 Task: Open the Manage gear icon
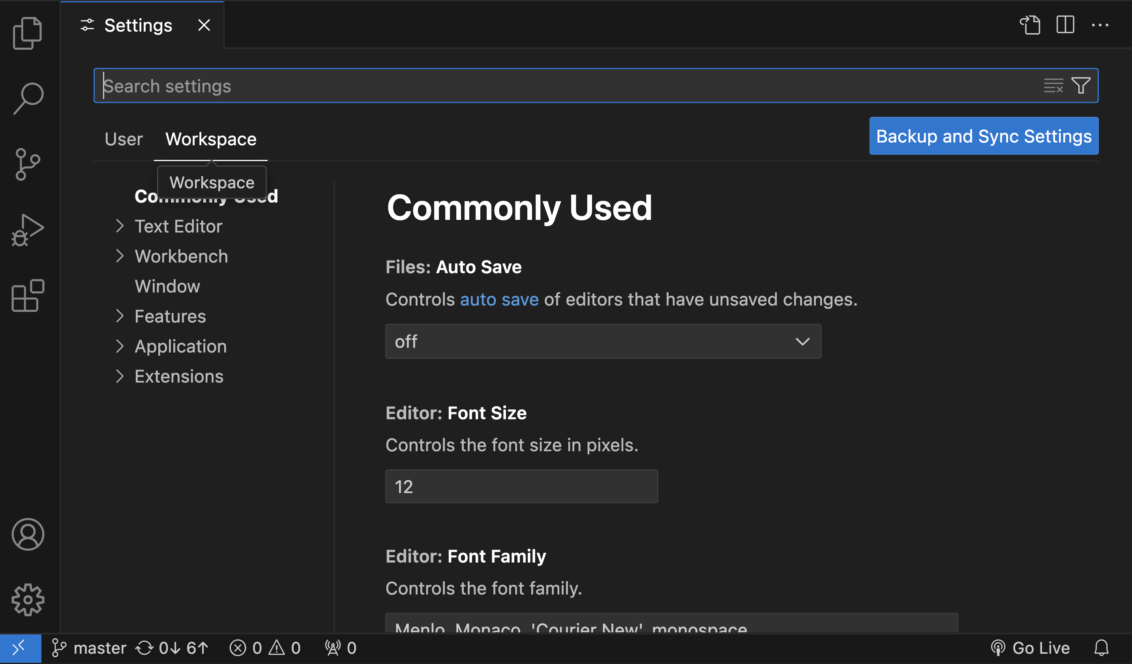(x=28, y=599)
